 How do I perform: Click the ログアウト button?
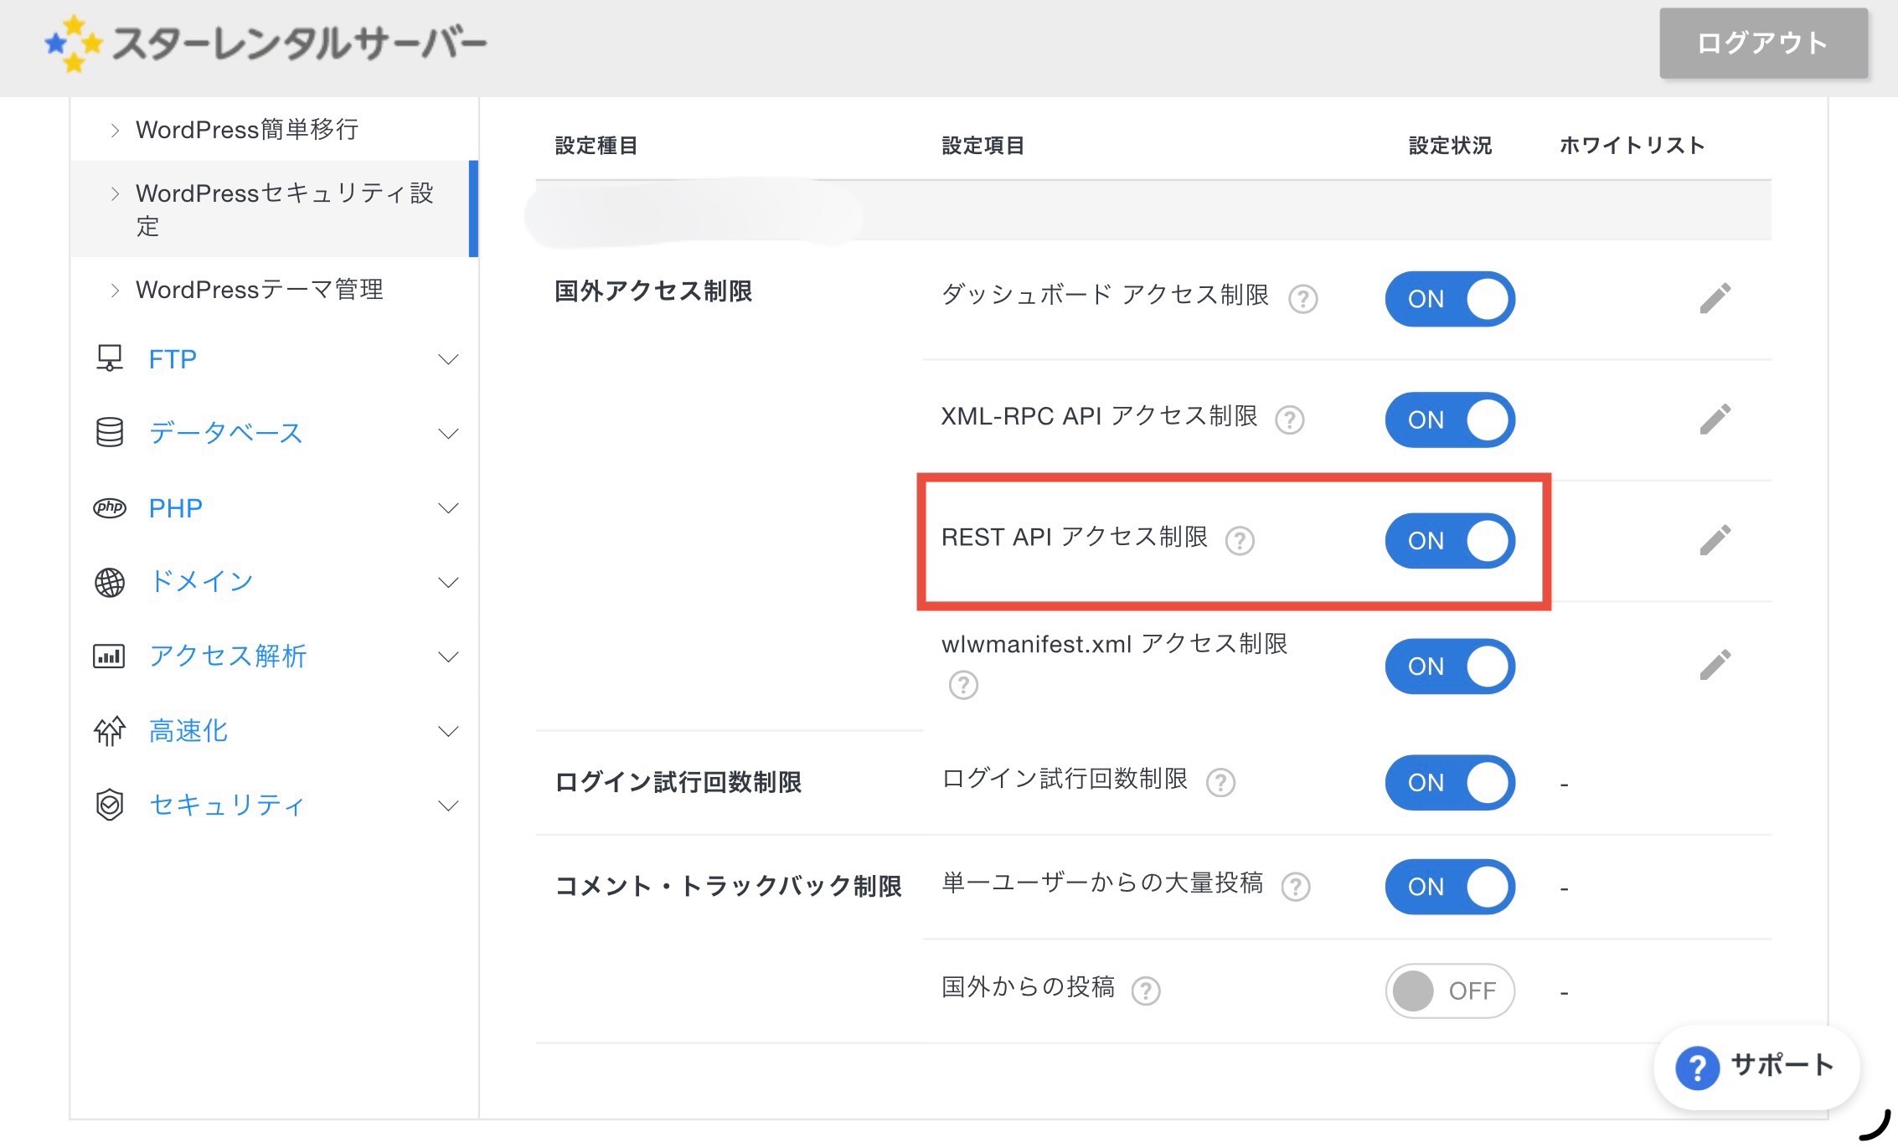point(1763,44)
